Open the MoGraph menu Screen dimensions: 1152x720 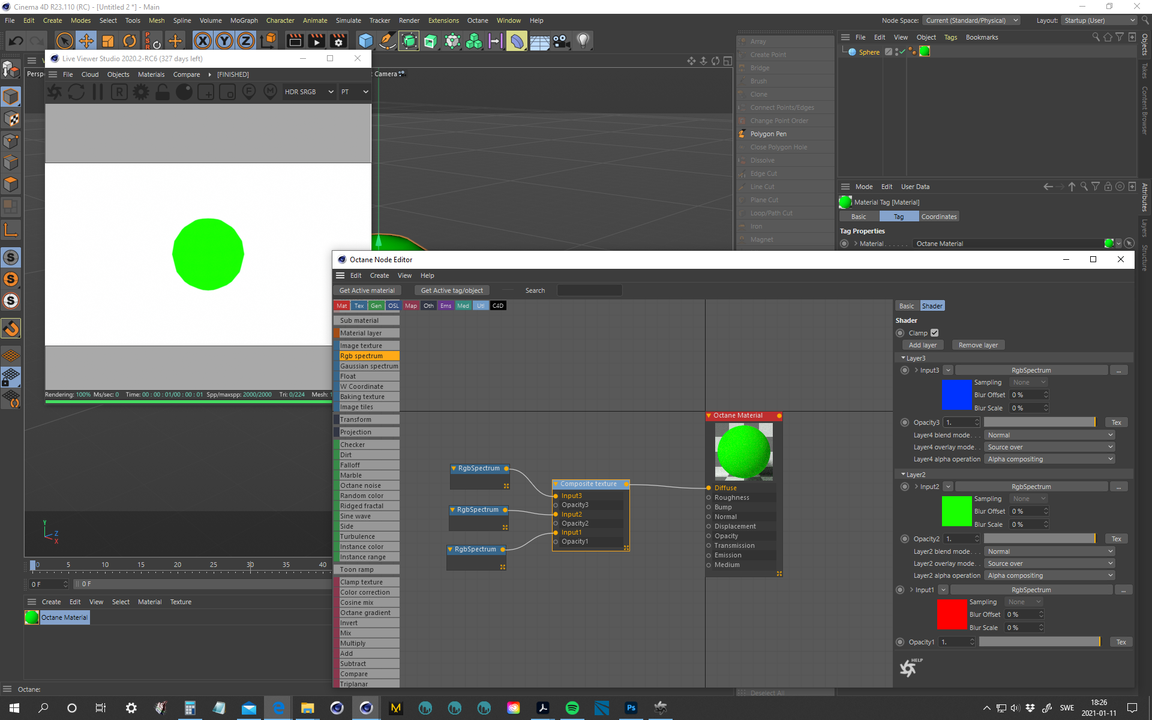click(x=244, y=20)
